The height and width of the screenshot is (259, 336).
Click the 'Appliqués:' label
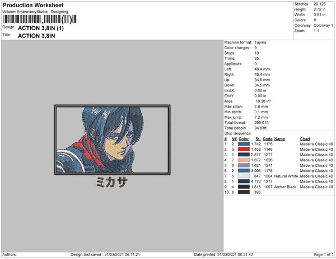tap(233, 64)
